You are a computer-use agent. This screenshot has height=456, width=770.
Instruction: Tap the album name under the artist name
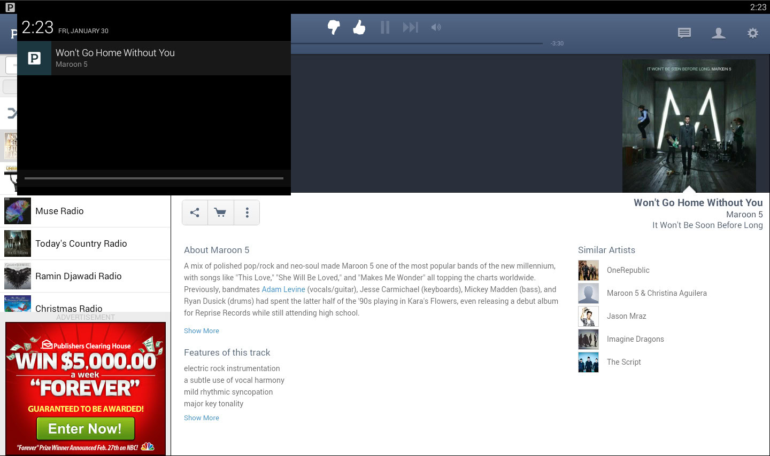[x=707, y=225]
